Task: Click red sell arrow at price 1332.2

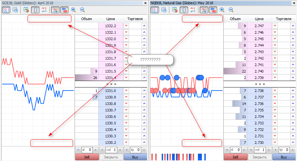Action: (x=126, y=26)
